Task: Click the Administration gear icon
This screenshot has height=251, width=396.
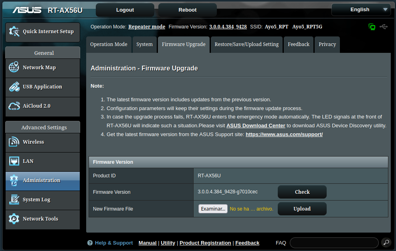Action: [x=14, y=181]
